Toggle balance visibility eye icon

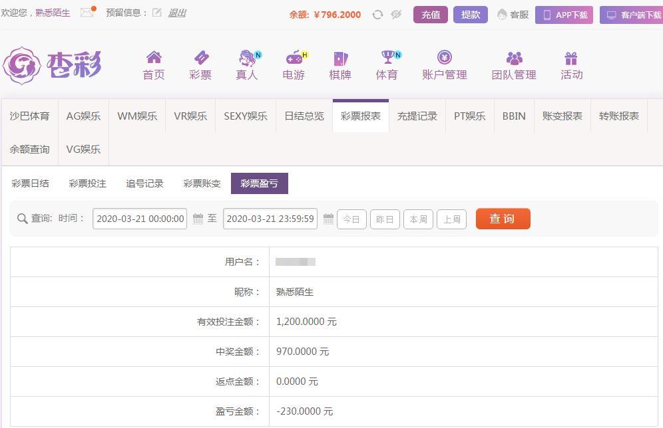(x=396, y=15)
